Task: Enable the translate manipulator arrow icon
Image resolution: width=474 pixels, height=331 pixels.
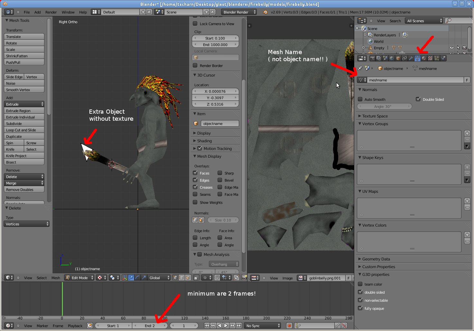Action: point(131,278)
